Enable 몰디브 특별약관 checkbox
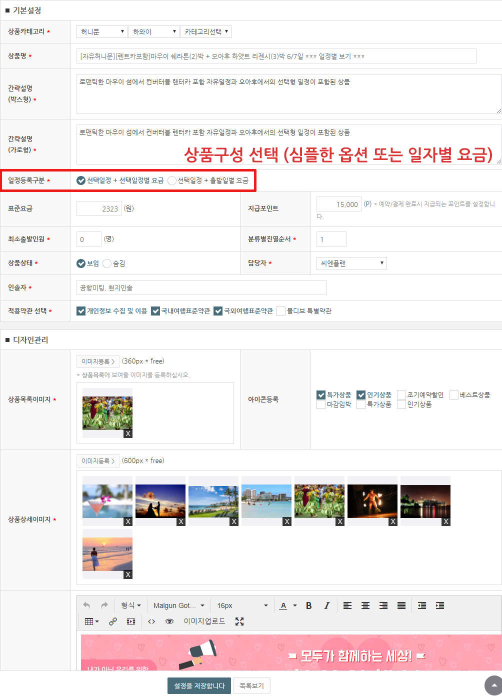This screenshot has height=700, width=502. tap(281, 311)
